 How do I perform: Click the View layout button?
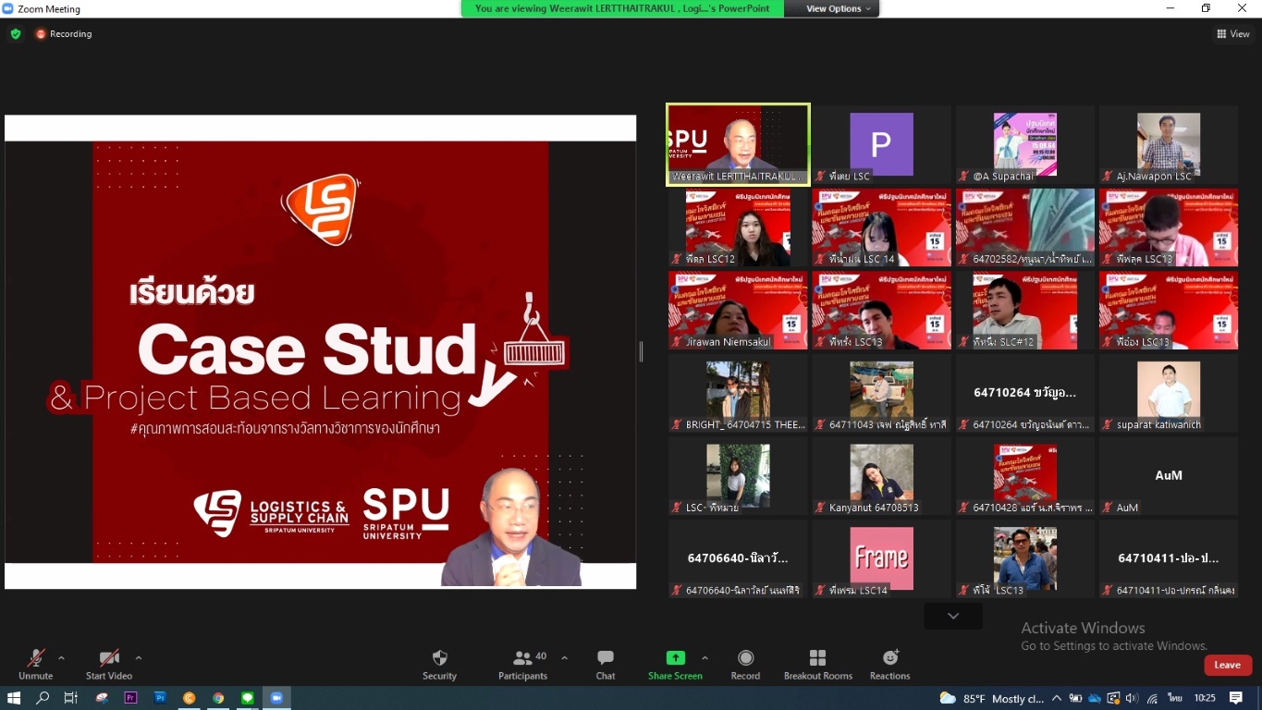click(x=1233, y=34)
